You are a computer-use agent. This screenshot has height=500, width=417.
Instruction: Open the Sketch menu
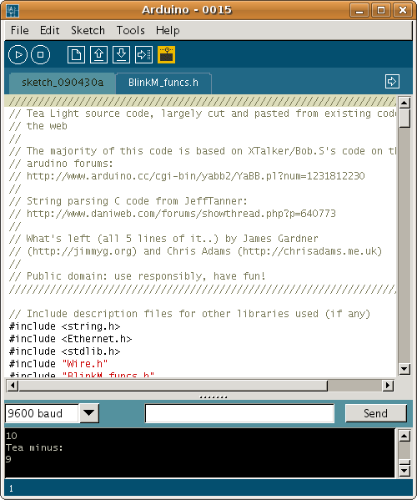(88, 31)
